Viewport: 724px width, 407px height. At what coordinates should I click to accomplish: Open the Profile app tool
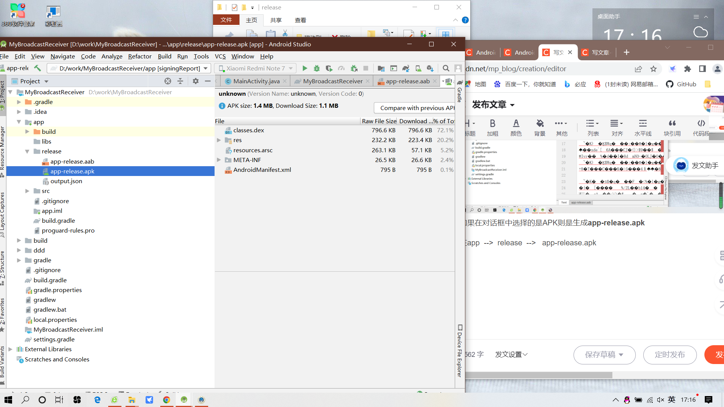(x=342, y=68)
